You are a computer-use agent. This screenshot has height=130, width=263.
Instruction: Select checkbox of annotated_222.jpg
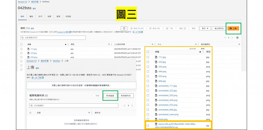point(148,91)
